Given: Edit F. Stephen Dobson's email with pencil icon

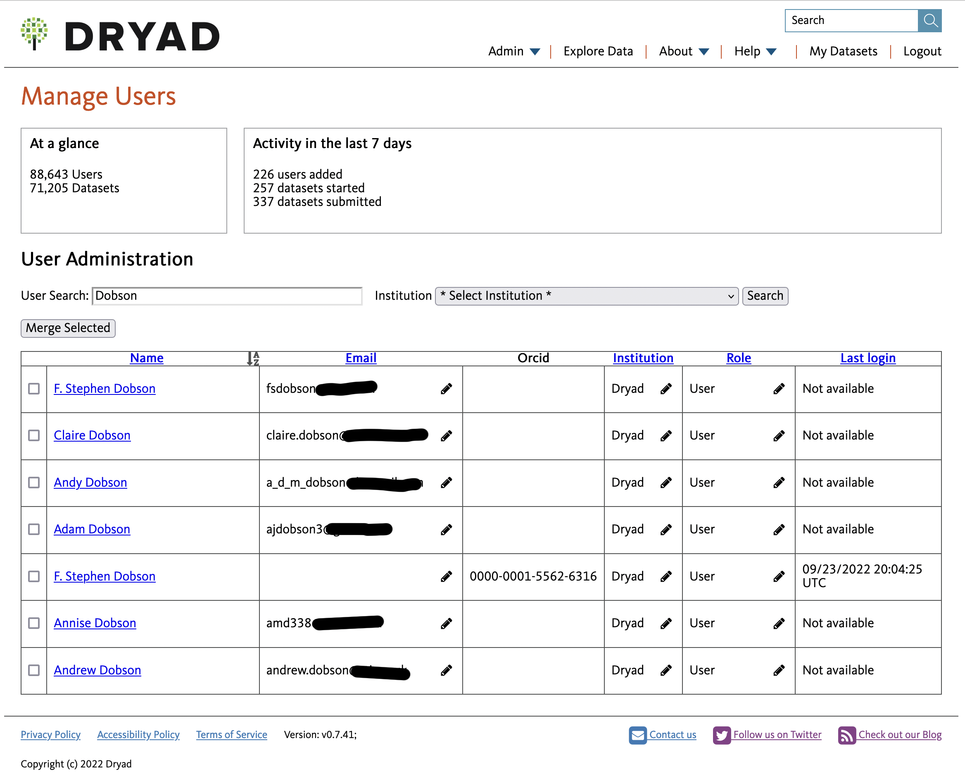Looking at the screenshot, I should point(447,389).
